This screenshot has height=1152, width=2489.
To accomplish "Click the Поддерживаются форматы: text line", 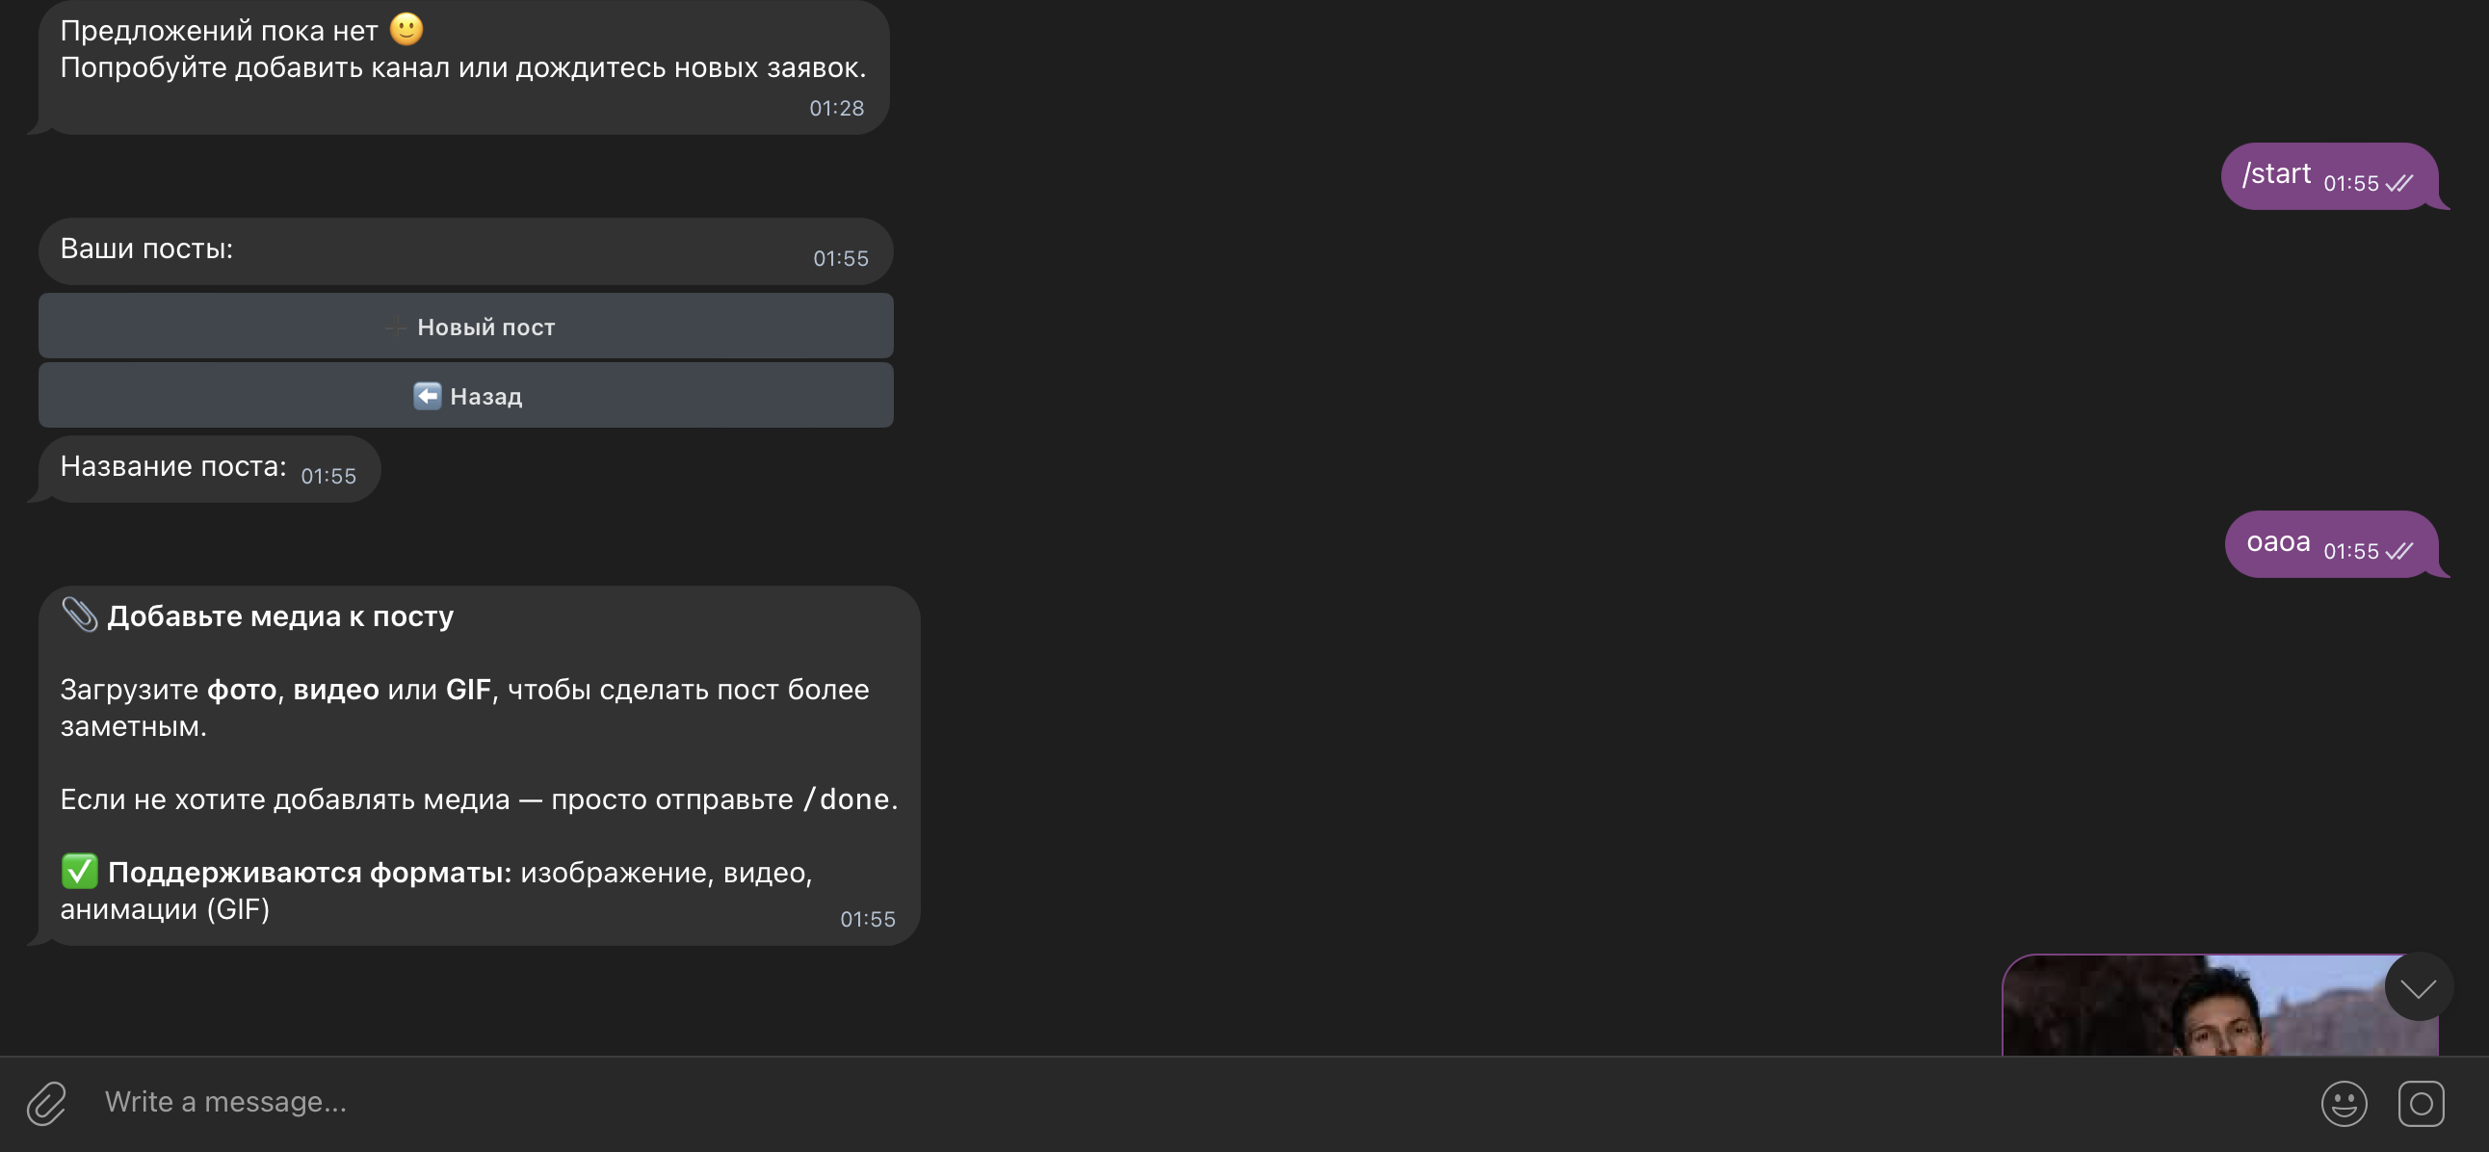I will (309, 873).
